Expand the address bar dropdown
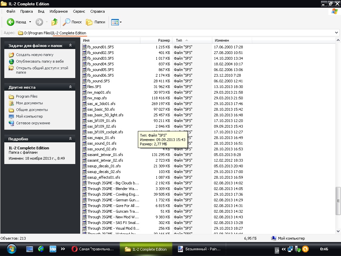Viewport: 341px width, 256px height. point(336,33)
